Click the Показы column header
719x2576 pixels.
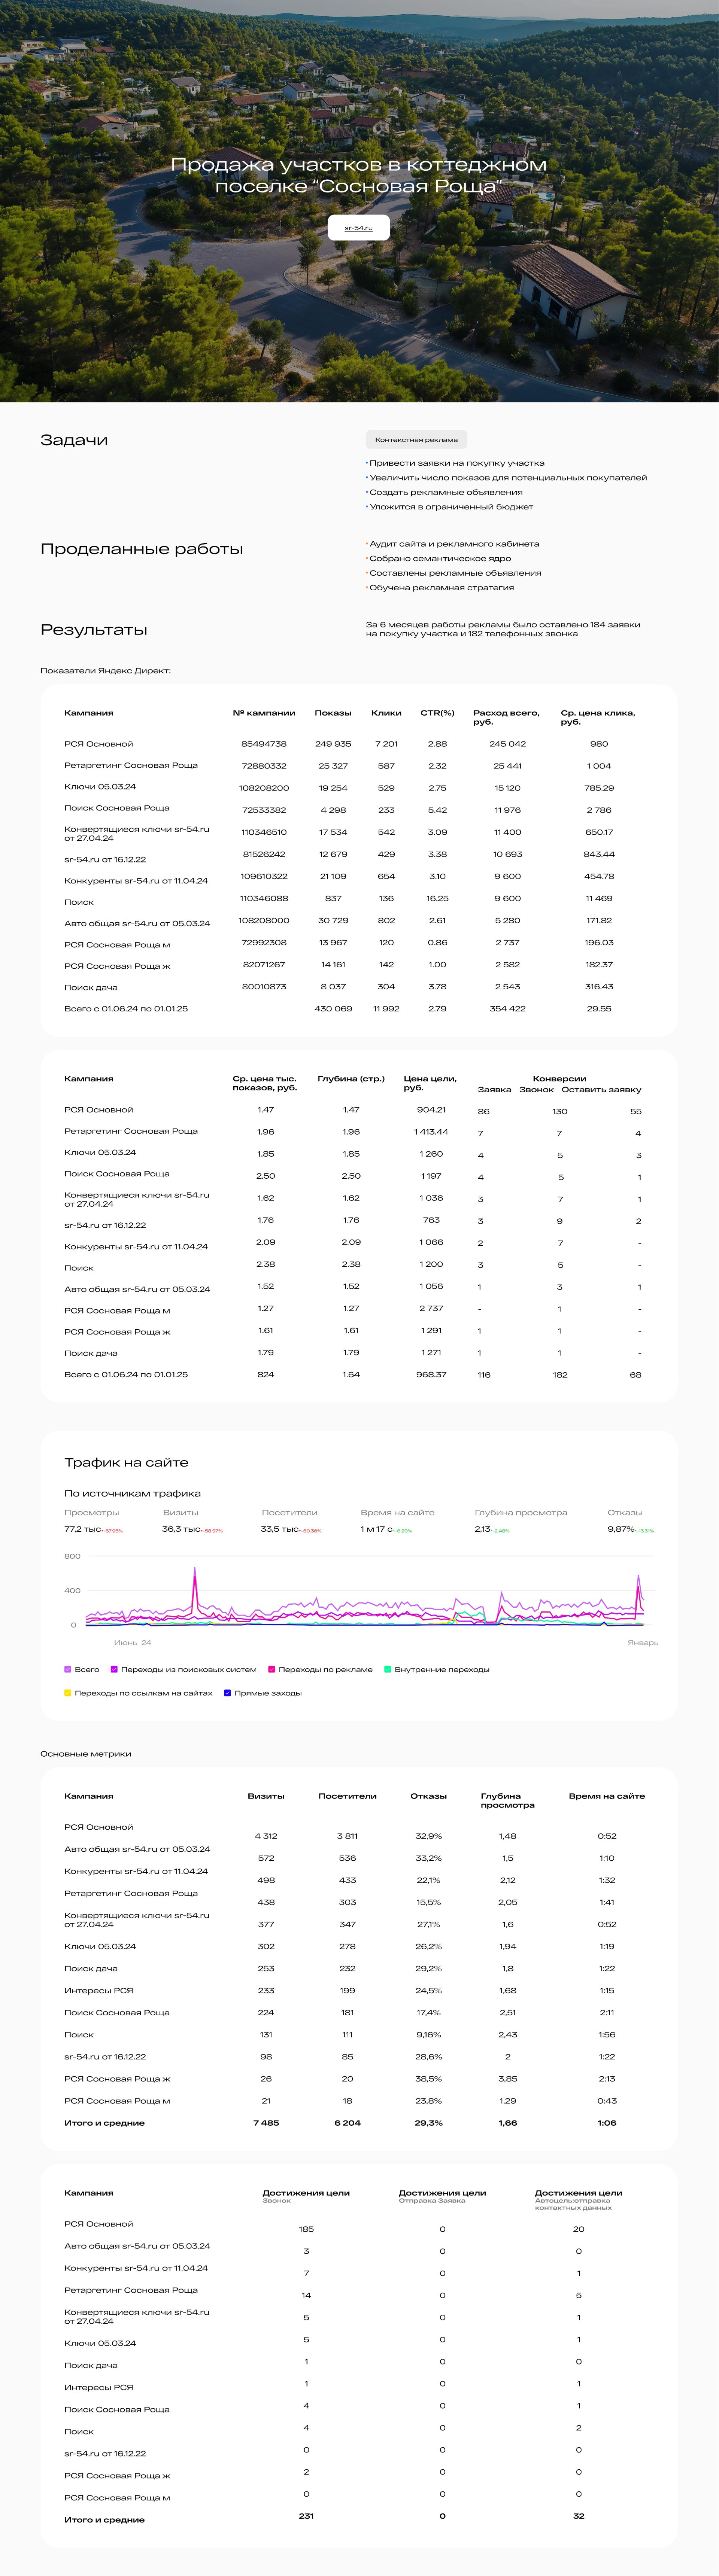(x=333, y=713)
